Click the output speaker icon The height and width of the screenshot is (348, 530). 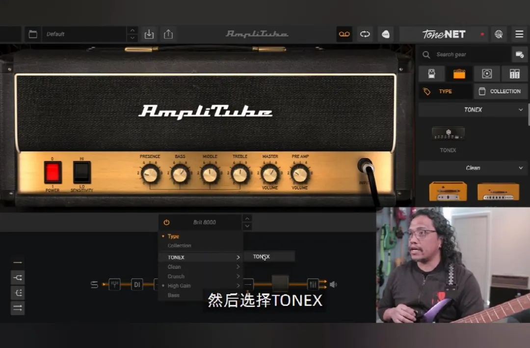[333, 284]
